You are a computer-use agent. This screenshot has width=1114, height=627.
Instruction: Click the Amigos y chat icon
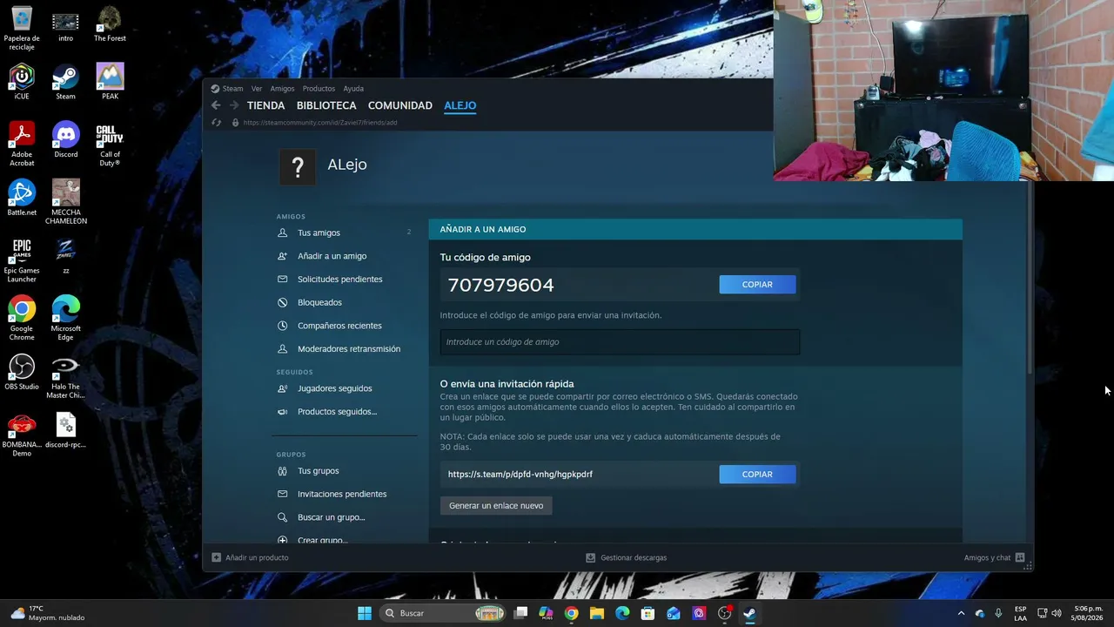(1020, 557)
